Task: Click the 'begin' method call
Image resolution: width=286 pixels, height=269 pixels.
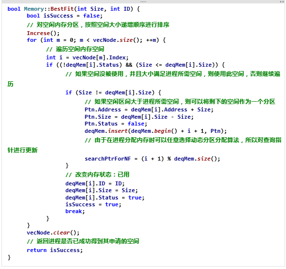Action: click(x=162, y=131)
